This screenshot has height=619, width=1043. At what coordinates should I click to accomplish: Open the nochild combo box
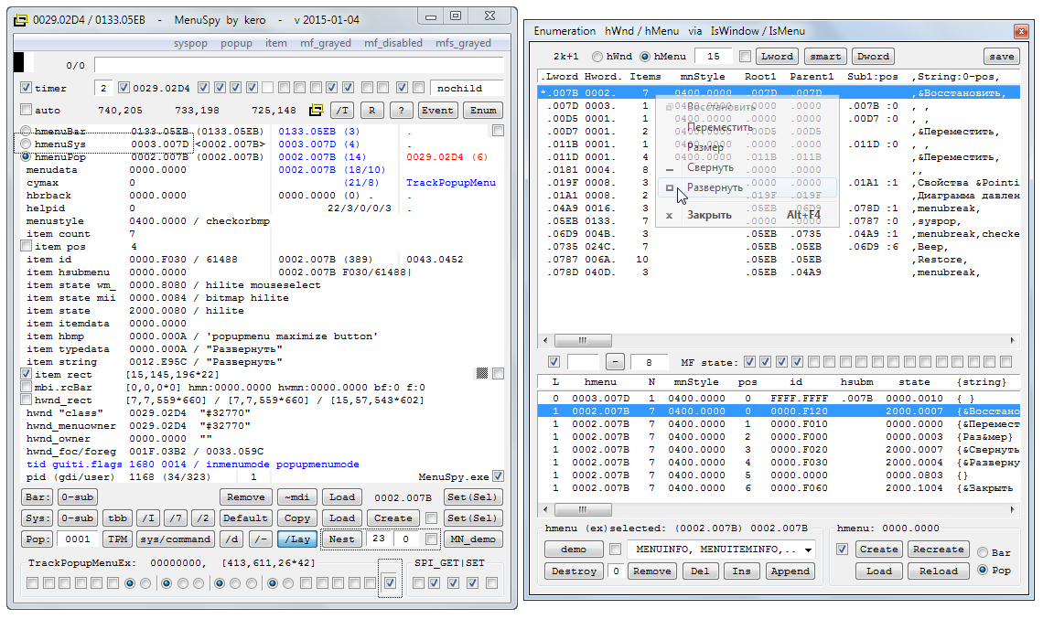point(467,89)
